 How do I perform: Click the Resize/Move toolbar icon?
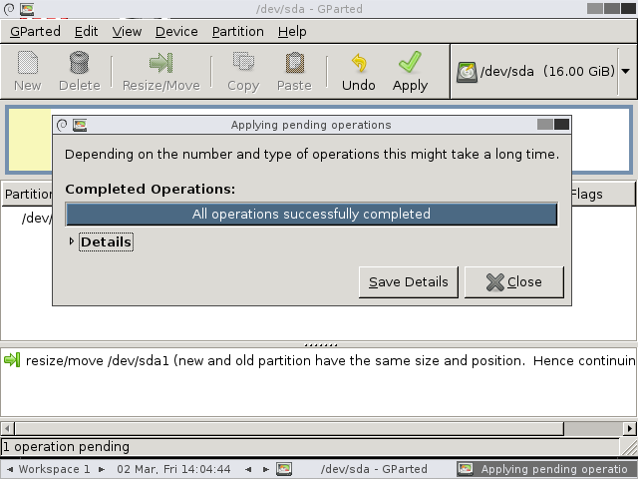pyautogui.click(x=160, y=64)
